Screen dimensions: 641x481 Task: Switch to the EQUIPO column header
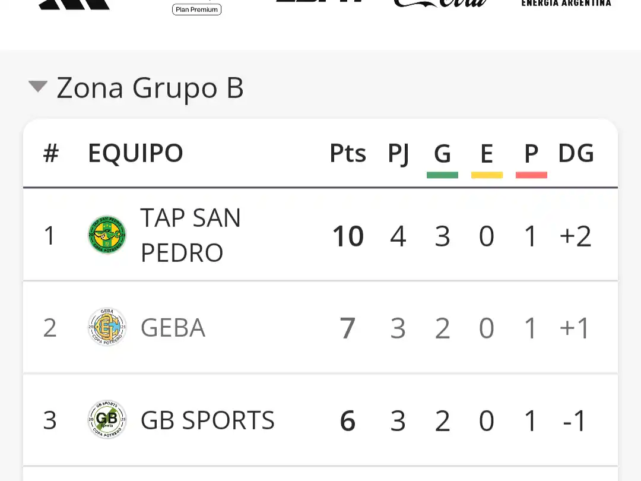click(135, 153)
